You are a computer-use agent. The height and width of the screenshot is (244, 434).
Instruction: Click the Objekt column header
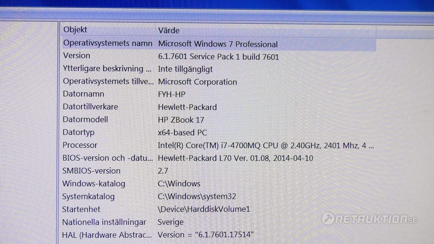(75, 29)
